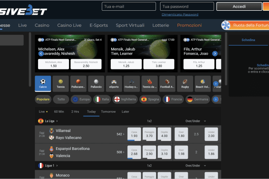Click the Sivebet logo
Viewport: 269px width, 179px height.
(23, 10)
